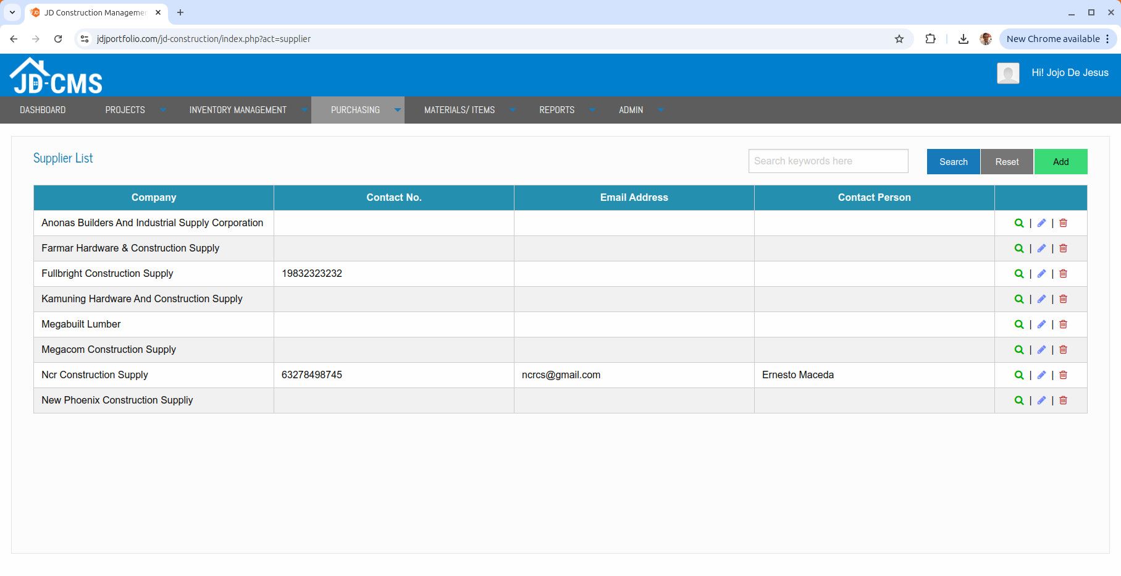Click the gray Reset button
1121x576 pixels.
point(1007,162)
